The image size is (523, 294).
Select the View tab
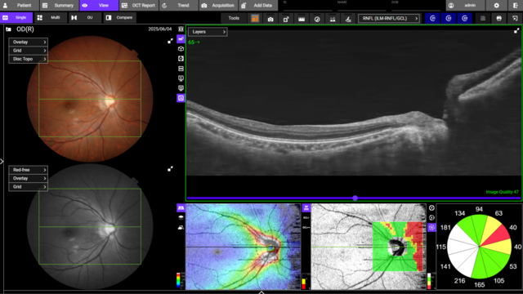coord(99,6)
